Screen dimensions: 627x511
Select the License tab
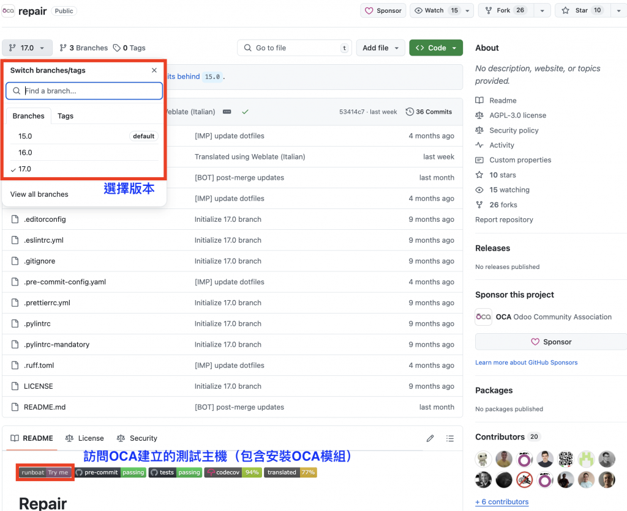[84, 438]
